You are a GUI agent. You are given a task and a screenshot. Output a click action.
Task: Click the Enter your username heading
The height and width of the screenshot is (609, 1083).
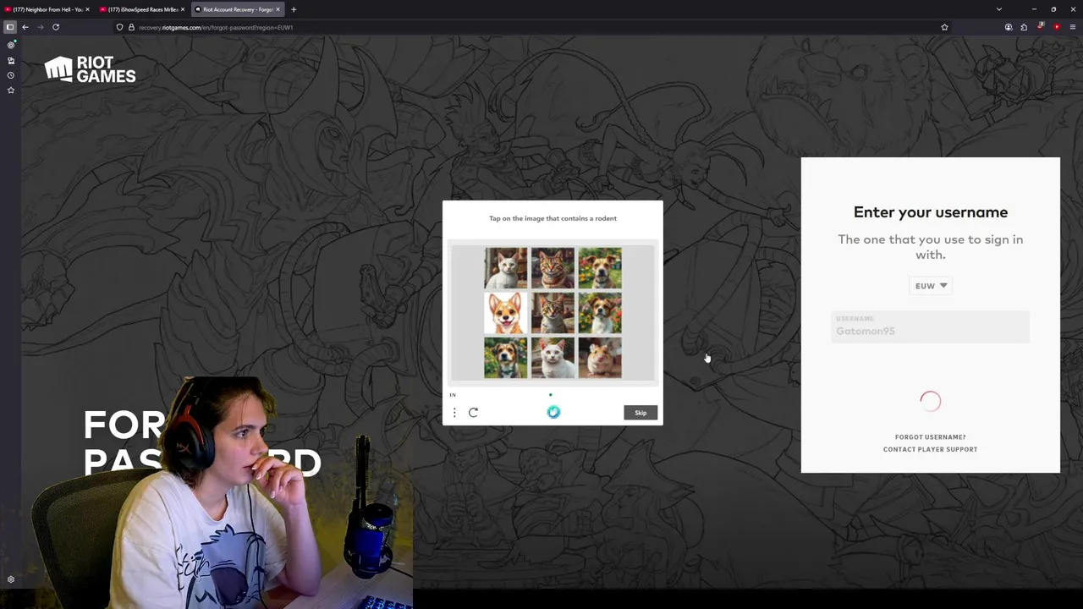coord(930,212)
